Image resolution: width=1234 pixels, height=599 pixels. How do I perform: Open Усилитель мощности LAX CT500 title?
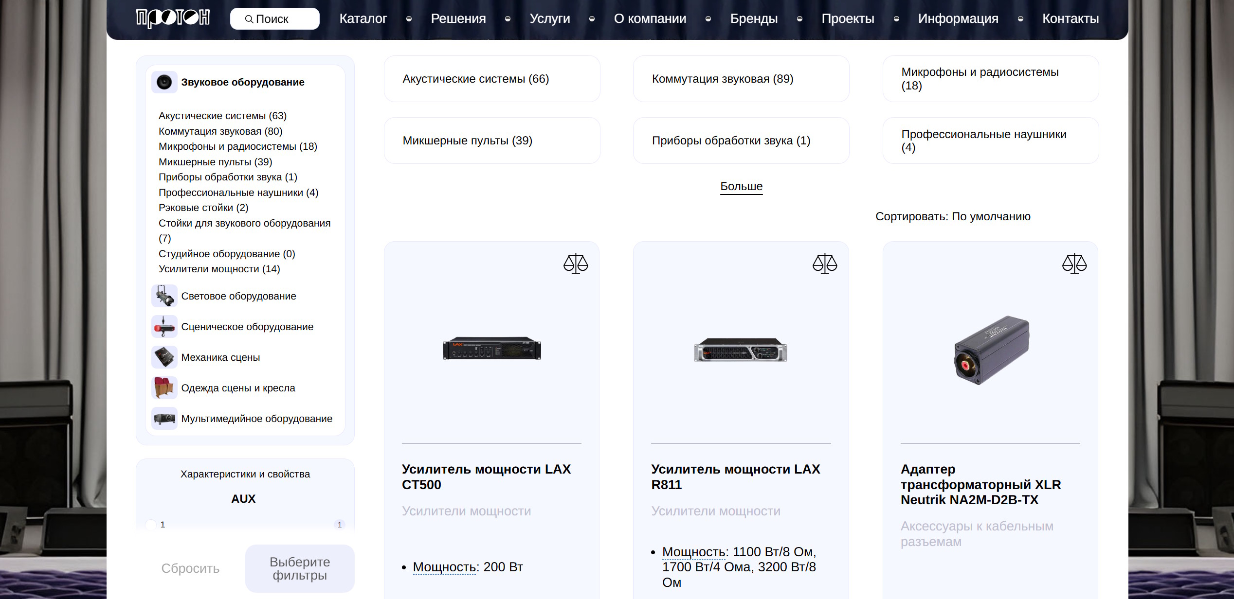pyautogui.click(x=486, y=477)
